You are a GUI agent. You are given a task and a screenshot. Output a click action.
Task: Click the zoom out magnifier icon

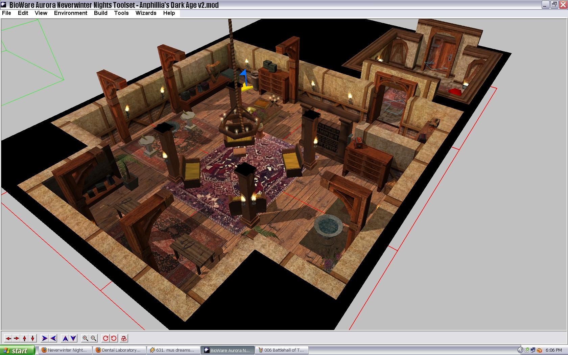pos(94,338)
